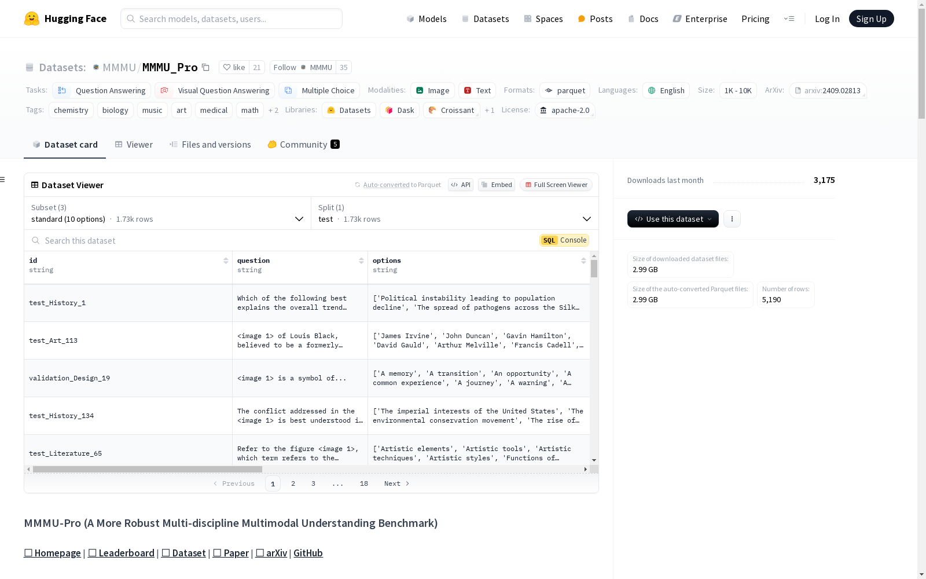This screenshot has height=579, width=926.
Task: Open the Use this dataset dropdown
Action: click(x=673, y=219)
